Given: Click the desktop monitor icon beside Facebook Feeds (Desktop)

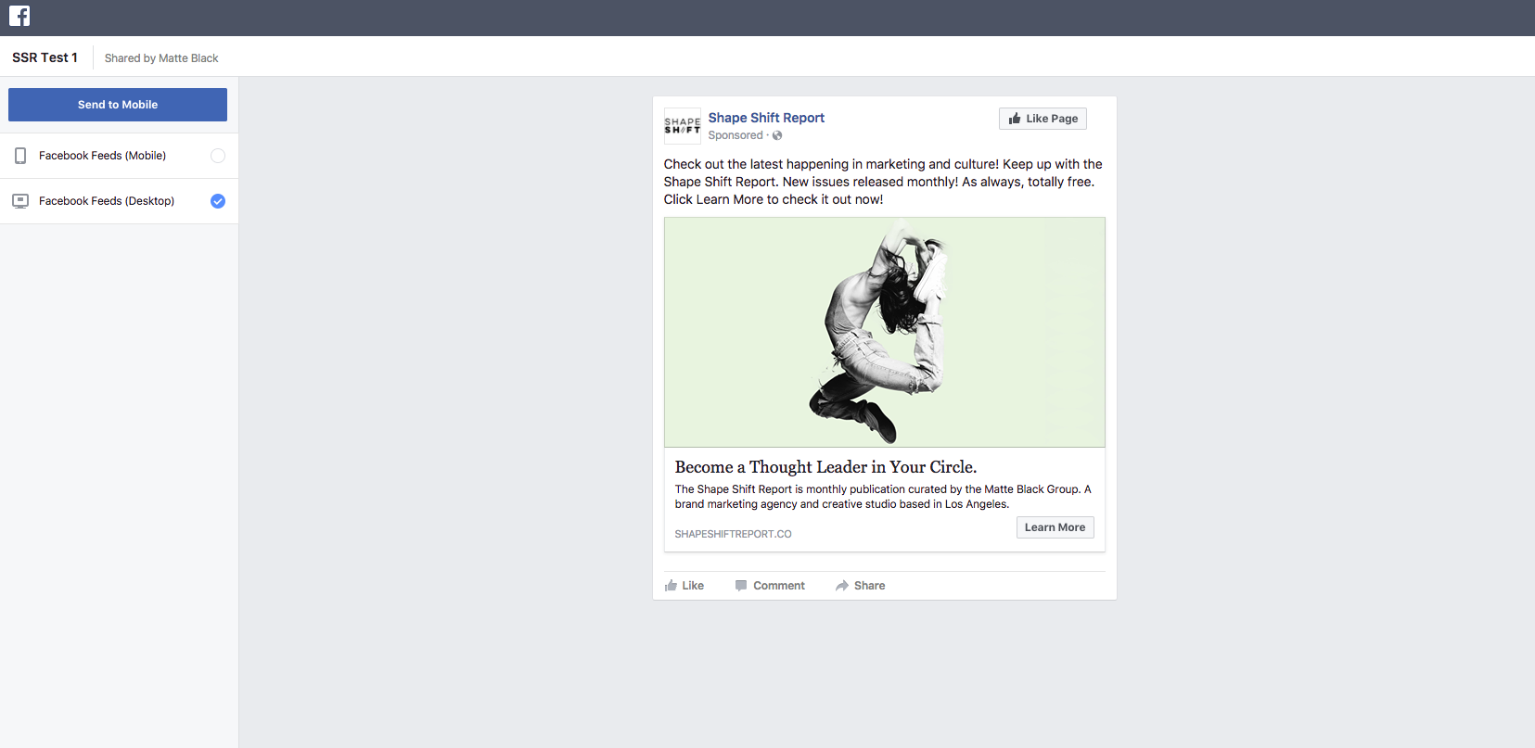Looking at the screenshot, I should pos(20,201).
